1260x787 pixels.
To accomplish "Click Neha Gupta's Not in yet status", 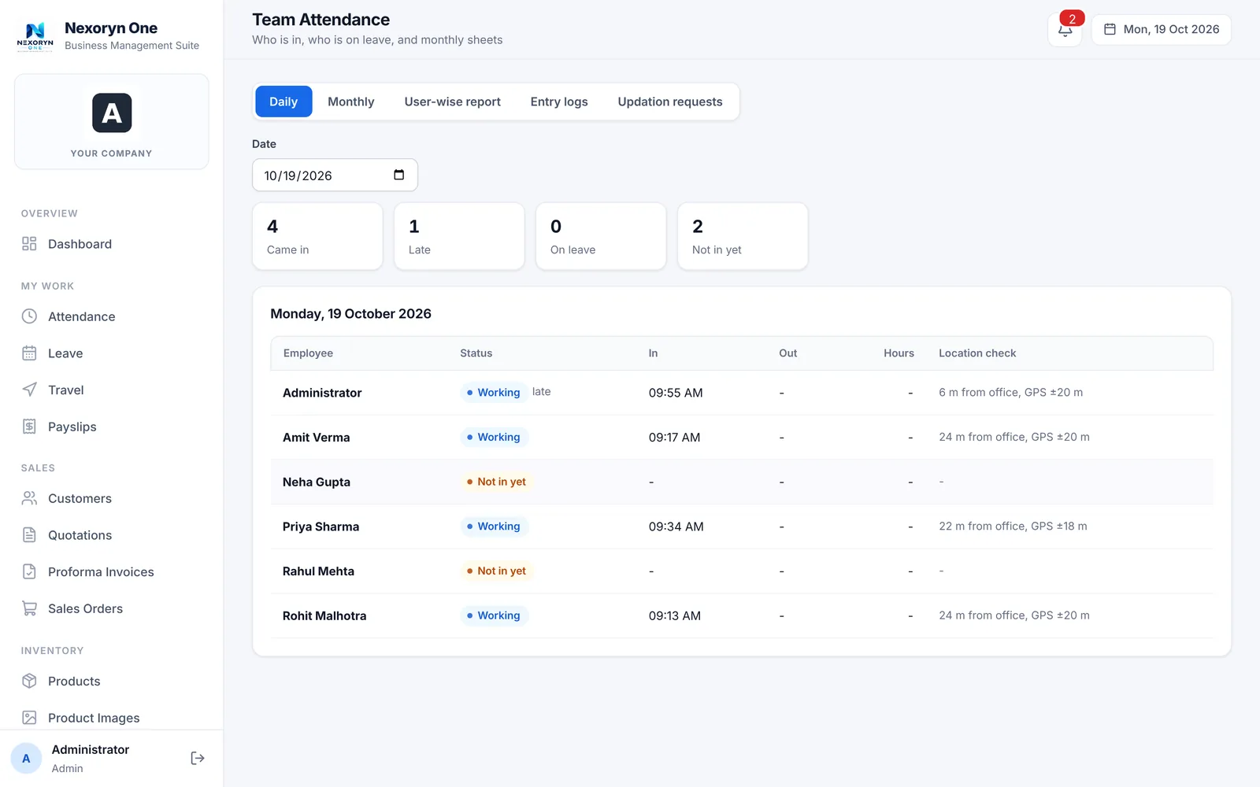I will pos(496,482).
